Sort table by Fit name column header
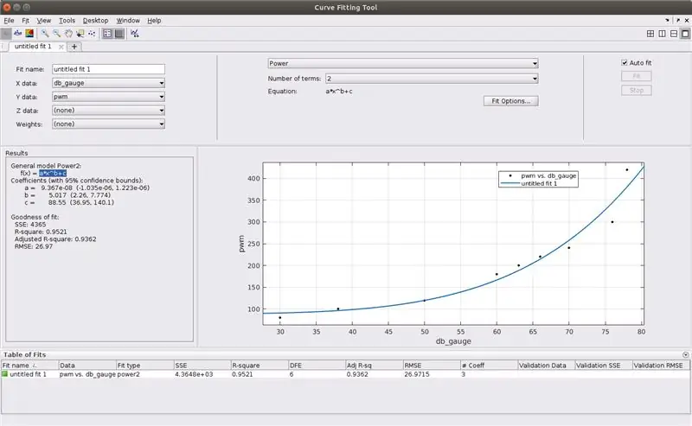 click(x=29, y=366)
